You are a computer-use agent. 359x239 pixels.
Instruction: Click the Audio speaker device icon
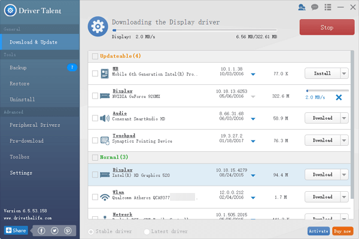[105, 118]
